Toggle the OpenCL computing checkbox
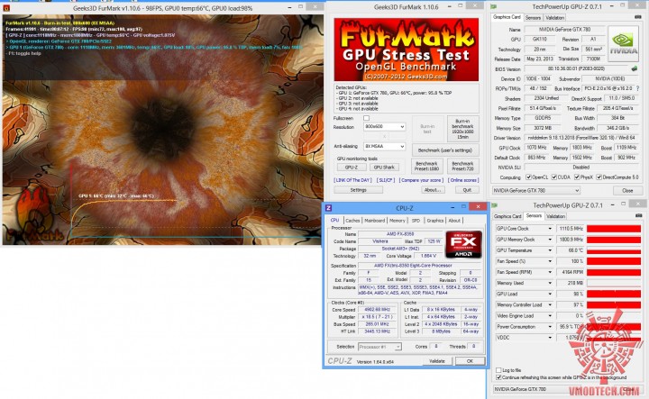Viewport: 649px width, 399px height. click(x=528, y=177)
